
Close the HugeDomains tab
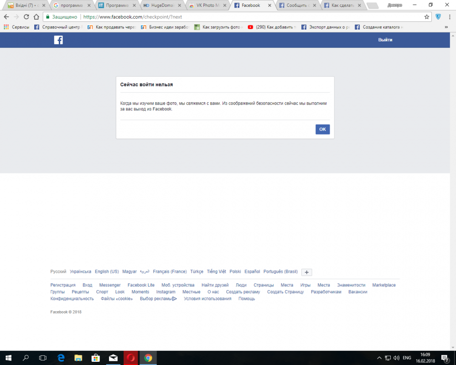pos(179,5)
